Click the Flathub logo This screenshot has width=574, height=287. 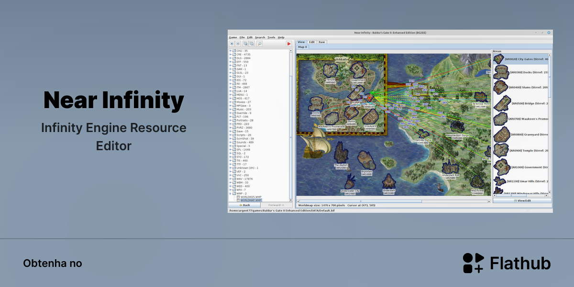click(x=507, y=263)
